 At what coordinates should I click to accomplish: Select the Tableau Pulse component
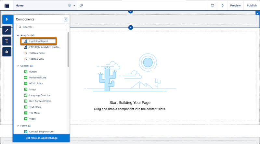tap(34, 53)
